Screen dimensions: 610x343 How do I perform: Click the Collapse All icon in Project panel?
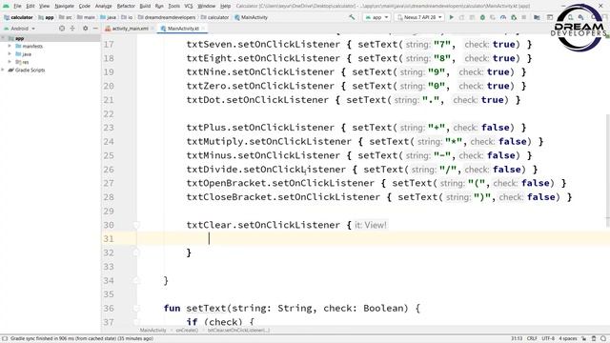[72, 29]
